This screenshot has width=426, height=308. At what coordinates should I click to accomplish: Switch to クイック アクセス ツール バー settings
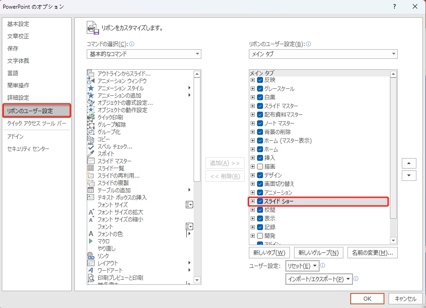[37, 123]
